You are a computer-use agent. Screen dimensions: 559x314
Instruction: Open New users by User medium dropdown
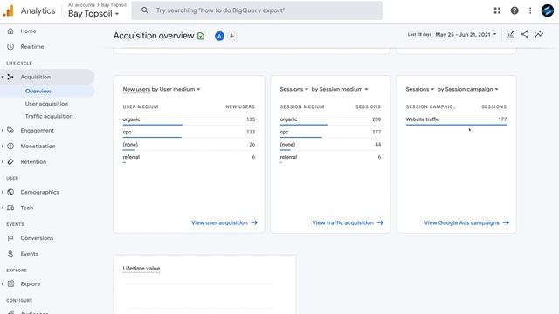point(161,89)
